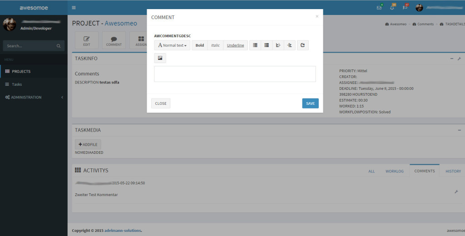Click inside the comment text area

coord(235,74)
